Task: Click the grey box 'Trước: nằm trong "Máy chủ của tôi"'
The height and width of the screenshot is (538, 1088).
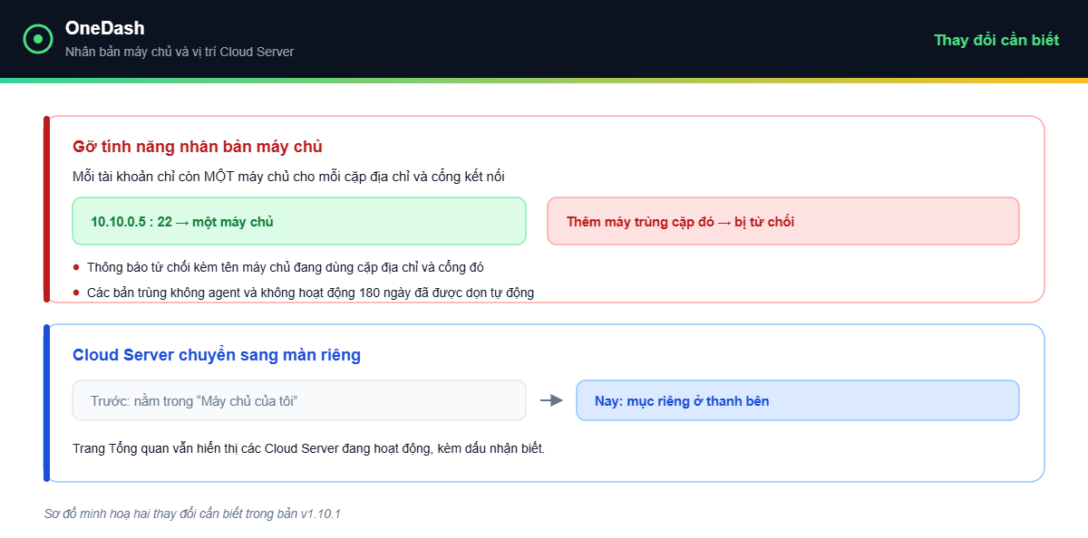Action: coord(299,400)
